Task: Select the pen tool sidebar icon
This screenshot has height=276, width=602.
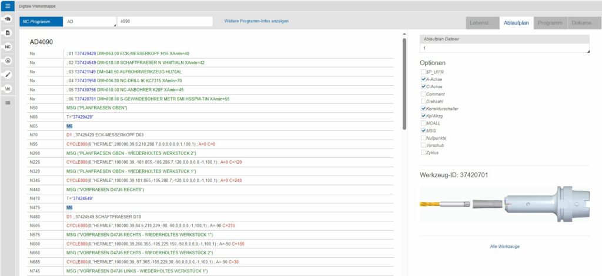Action: coord(8,75)
